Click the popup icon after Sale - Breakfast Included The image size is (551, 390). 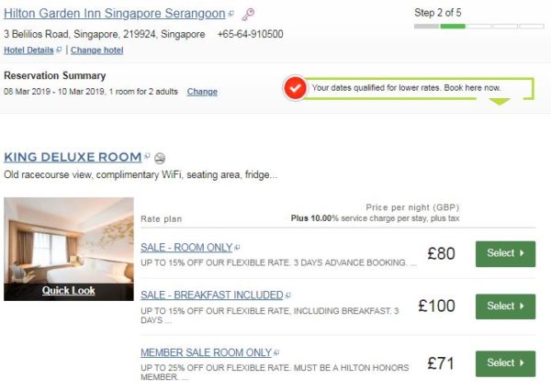click(288, 295)
